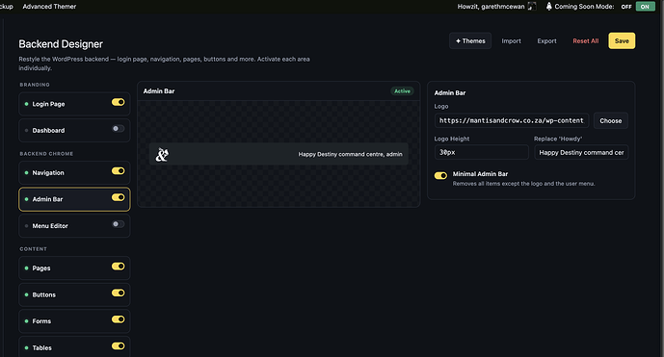Toggle the Login Page switch
The width and height of the screenshot is (664, 357).
point(119,102)
